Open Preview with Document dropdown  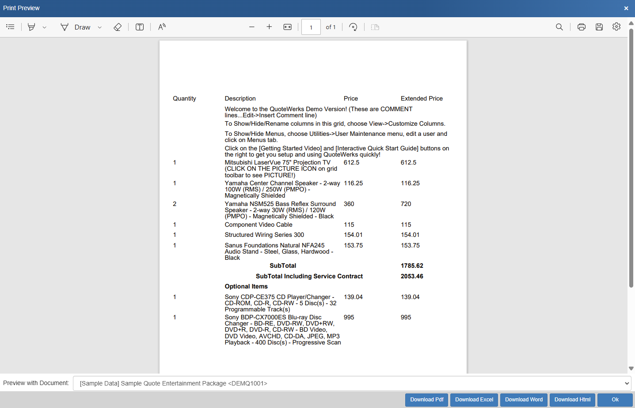(352, 383)
